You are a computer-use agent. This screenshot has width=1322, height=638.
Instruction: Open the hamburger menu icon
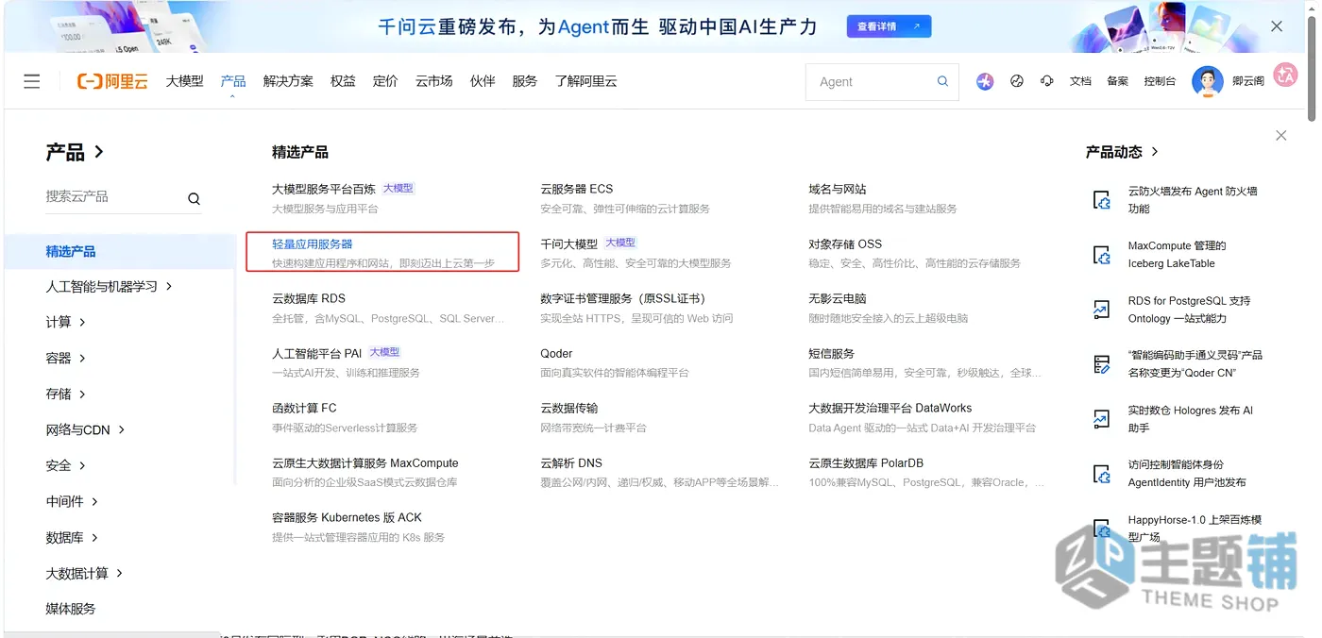pyautogui.click(x=32, y=81)
